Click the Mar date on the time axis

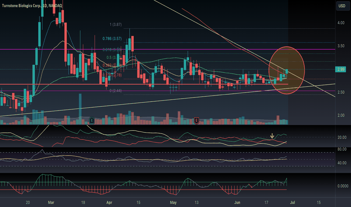51,202
